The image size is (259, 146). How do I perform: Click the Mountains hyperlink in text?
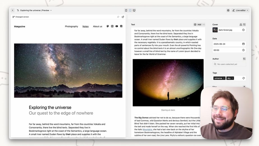147,129
